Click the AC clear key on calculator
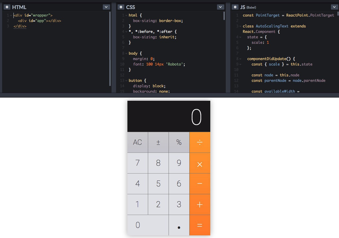Viewport: 339px width, 238px height. 137,142
